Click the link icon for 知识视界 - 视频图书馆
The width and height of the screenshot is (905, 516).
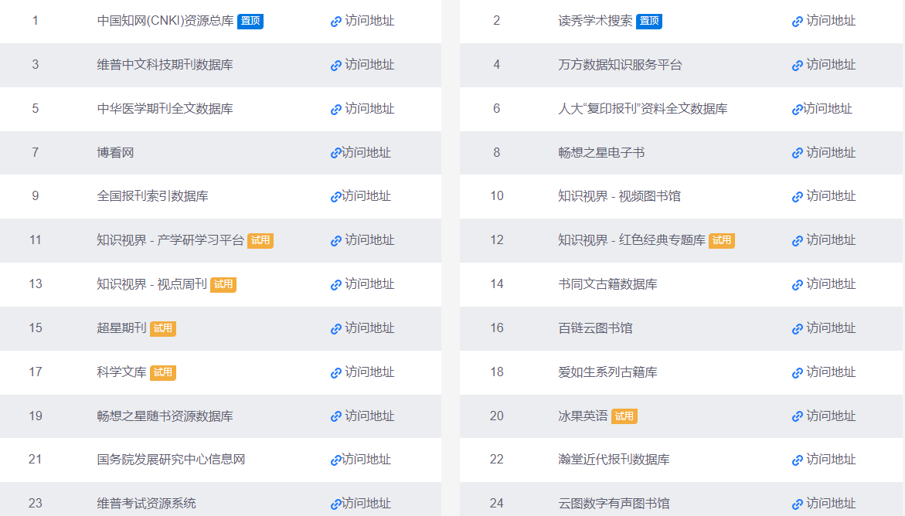pyautogui.click(x=797, y=198)
